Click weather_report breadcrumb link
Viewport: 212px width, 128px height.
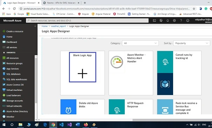pos(58,26)
